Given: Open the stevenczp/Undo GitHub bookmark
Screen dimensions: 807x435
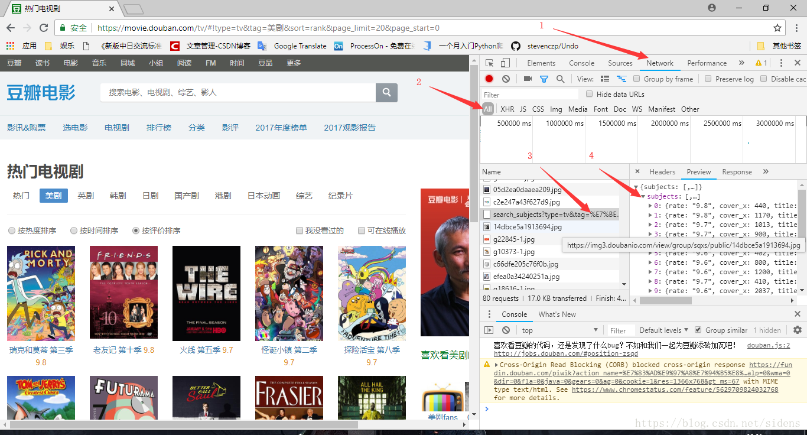Looking at the screenshot, I should click(545, 46).
